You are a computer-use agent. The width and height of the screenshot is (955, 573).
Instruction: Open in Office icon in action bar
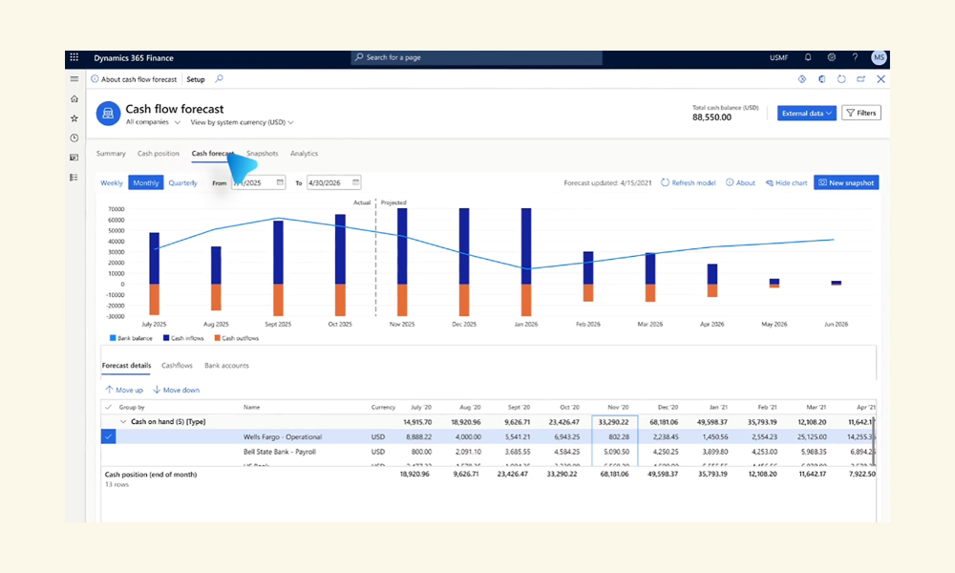(821, 79)
